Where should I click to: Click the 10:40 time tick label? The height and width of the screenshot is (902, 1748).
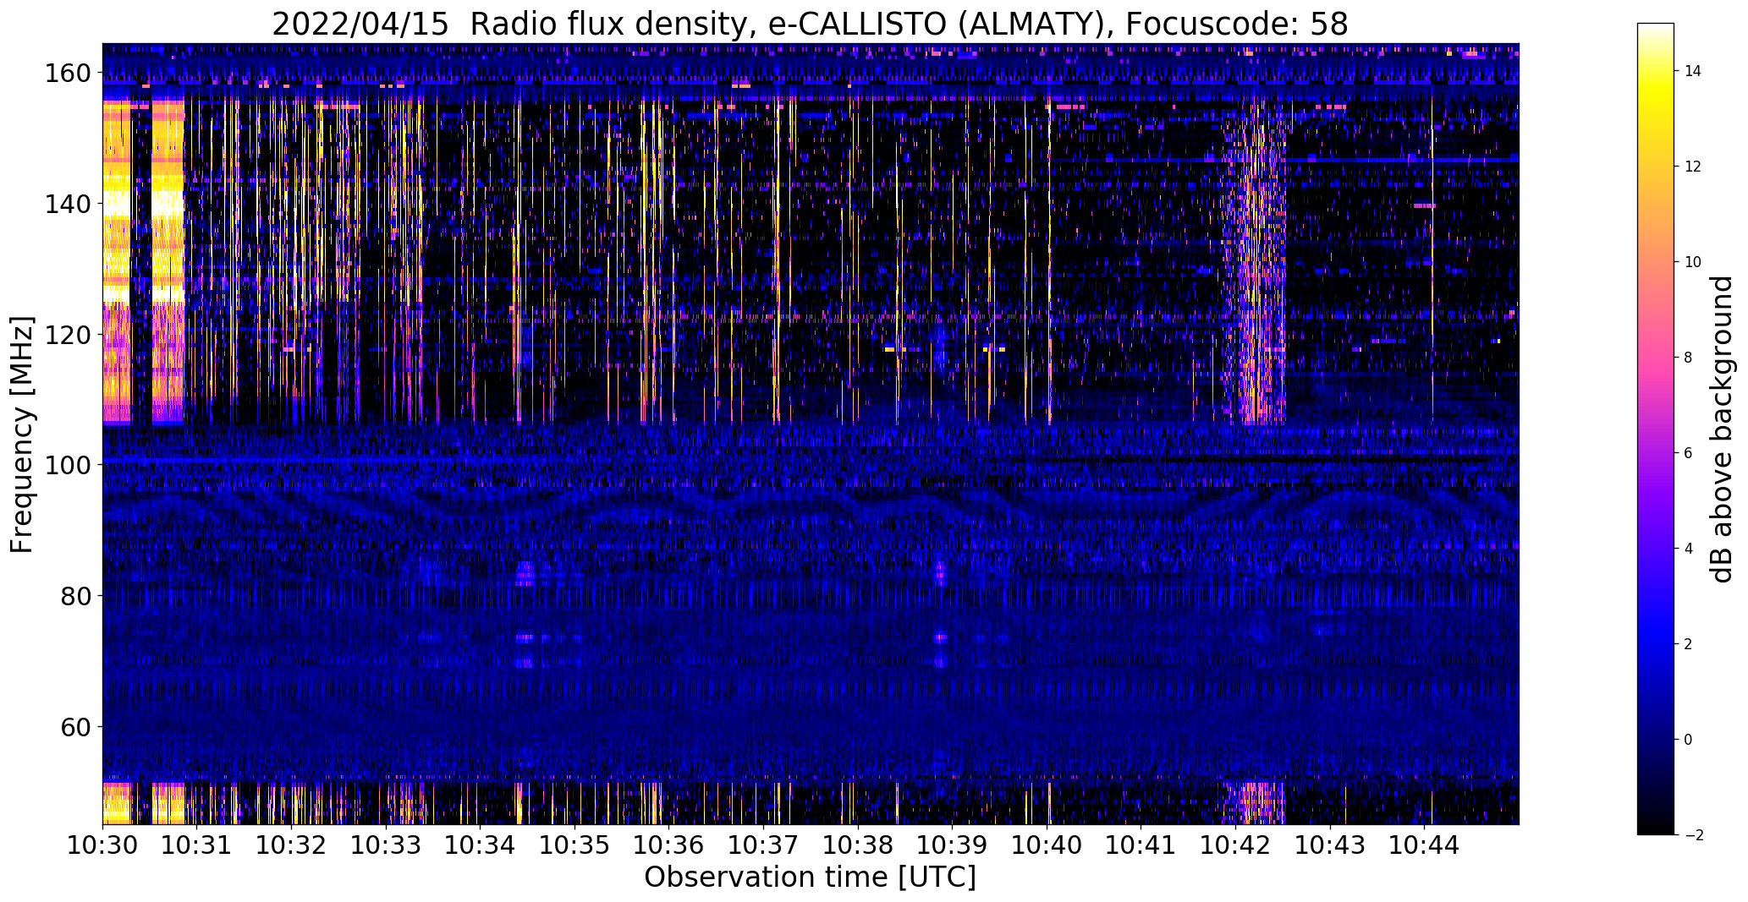click(1047, 845)
